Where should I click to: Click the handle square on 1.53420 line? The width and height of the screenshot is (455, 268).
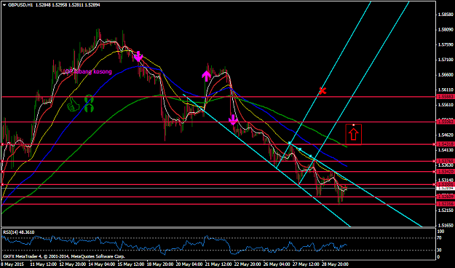[x=435, y=172]
